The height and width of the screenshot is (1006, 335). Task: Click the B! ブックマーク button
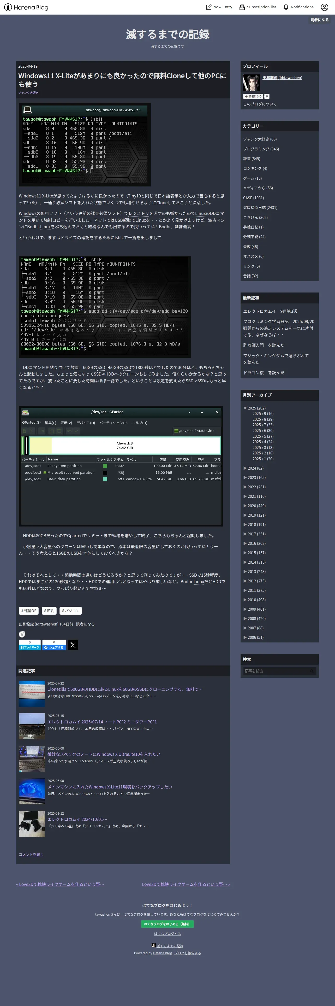(30, 645)
